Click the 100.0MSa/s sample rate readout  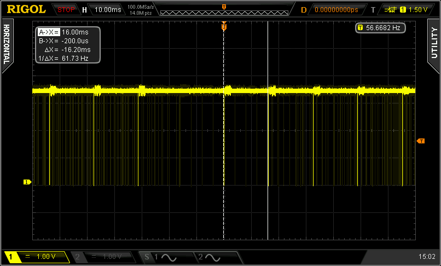pos(141,7)
